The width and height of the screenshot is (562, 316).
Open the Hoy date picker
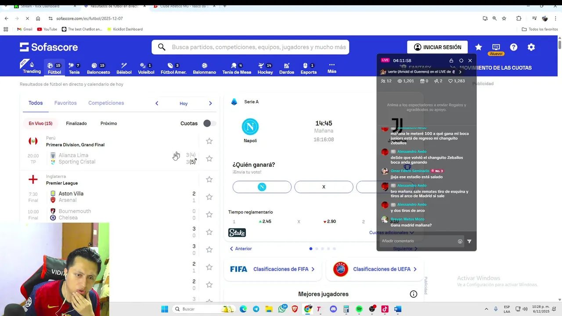184,104
